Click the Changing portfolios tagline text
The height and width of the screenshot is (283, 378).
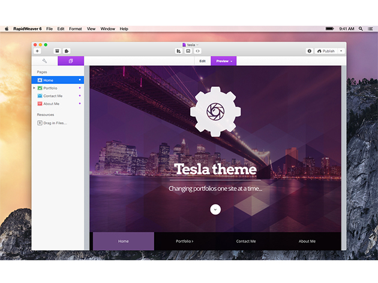point(215,188)
